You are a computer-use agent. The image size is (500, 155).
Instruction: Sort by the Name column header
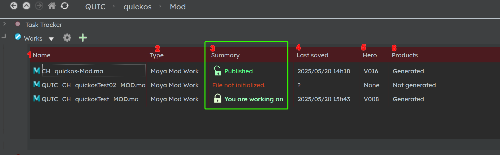click(x=41, y=55)
